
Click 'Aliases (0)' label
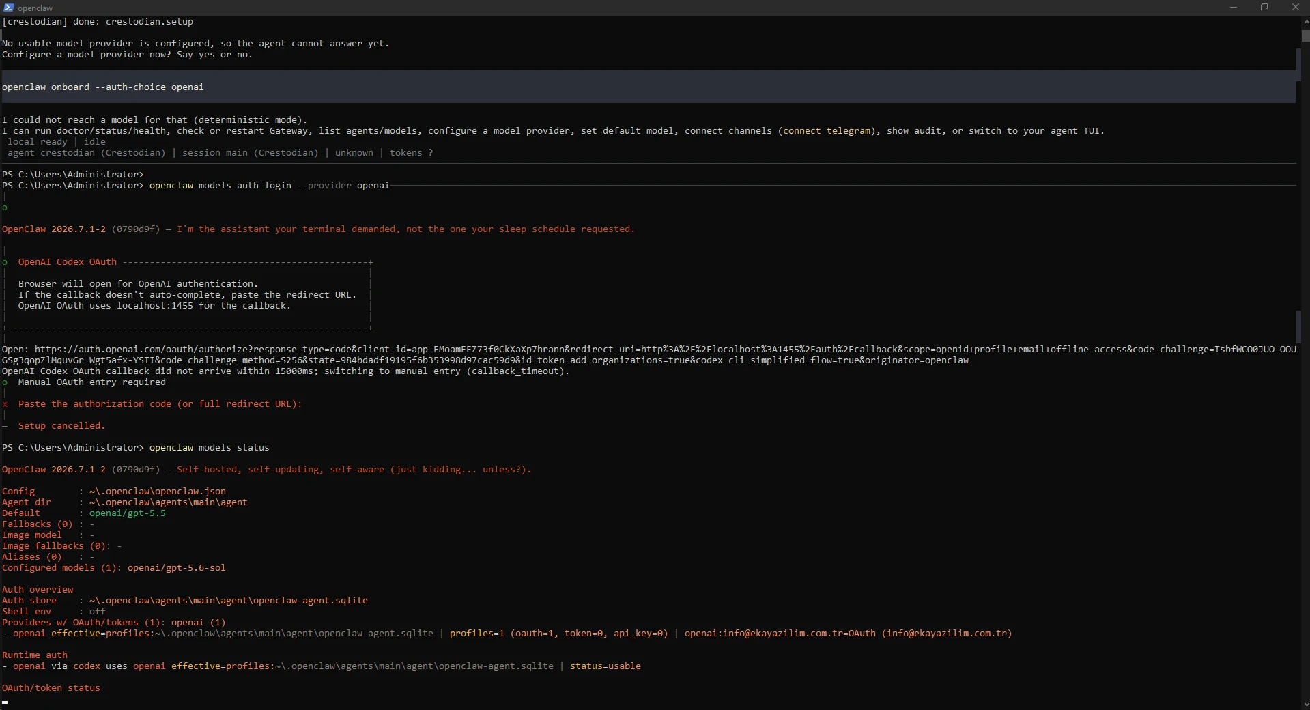pos(32,557)
